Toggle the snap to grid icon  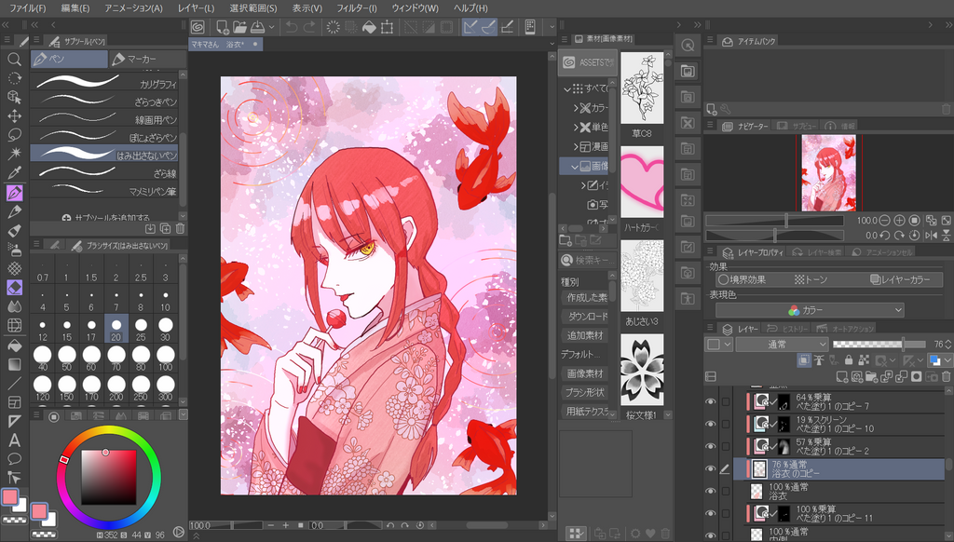pos(506,27)
